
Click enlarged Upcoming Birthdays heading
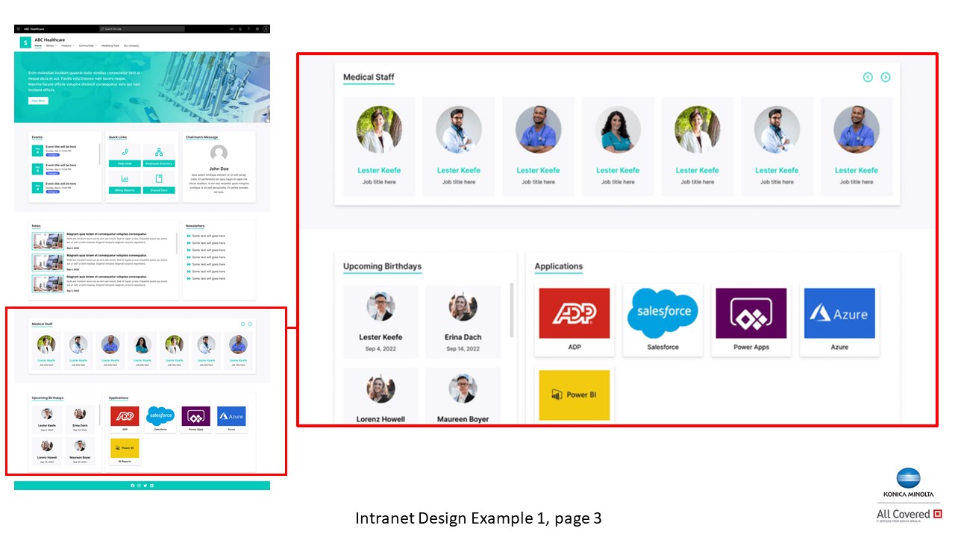click(x=382, y=266)
